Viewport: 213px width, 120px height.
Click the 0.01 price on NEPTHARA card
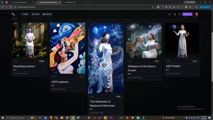tap(195, 61)
